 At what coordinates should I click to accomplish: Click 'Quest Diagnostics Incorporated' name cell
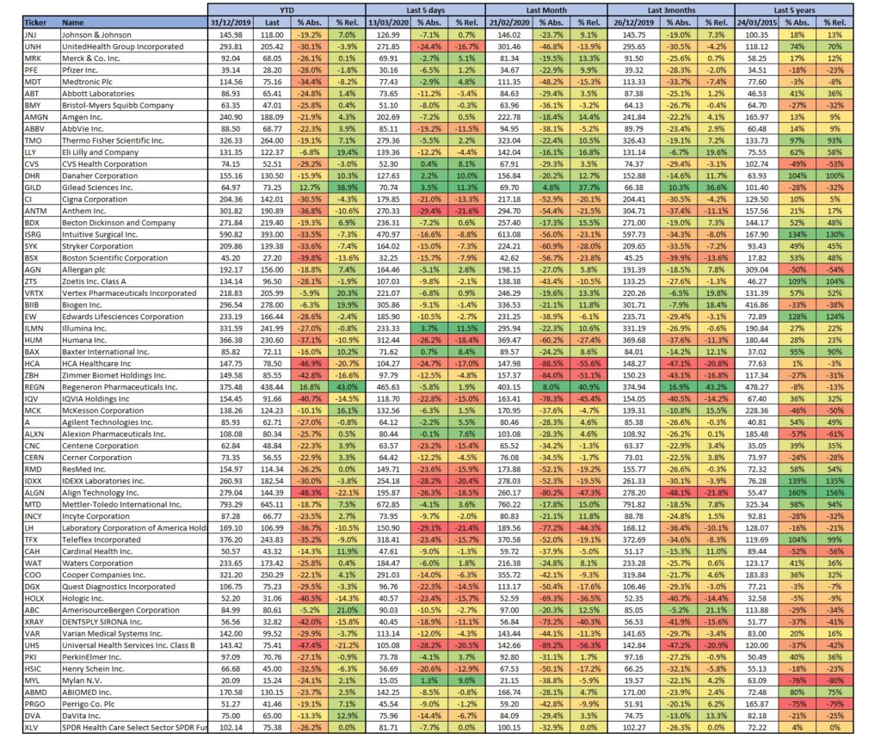[133, 587]
